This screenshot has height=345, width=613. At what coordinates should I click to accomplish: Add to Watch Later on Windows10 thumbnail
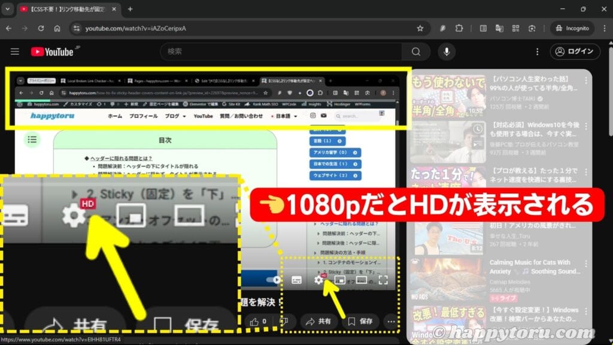coord(478,129)
